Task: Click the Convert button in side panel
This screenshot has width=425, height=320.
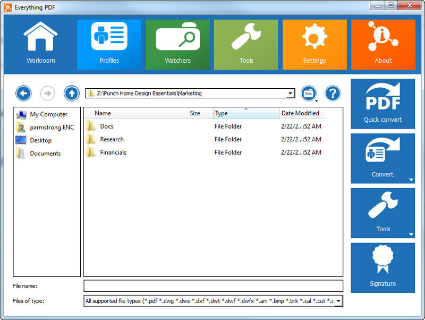Action: [x=382, y=158]
